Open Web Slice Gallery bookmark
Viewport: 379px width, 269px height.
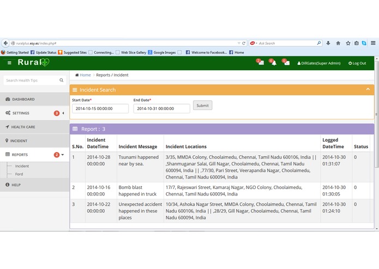click(x=131, y=52)
